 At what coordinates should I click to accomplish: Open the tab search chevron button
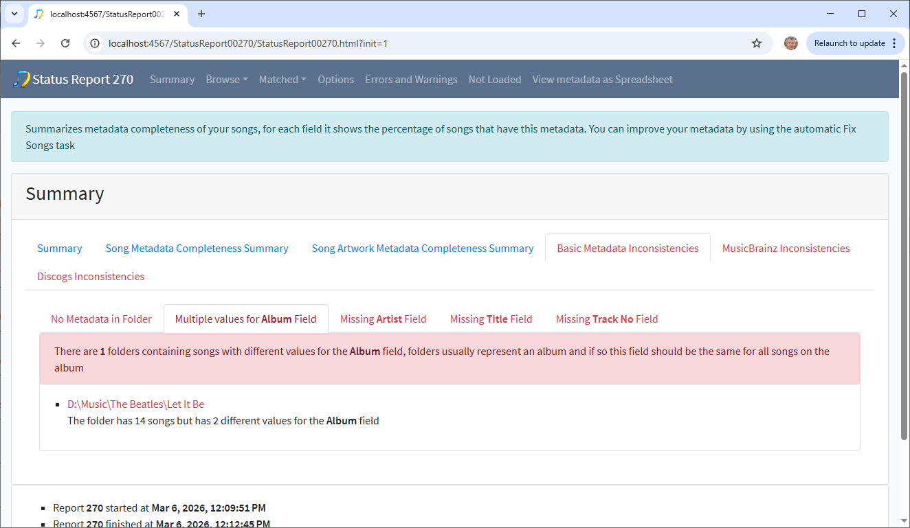click(14, 14)
